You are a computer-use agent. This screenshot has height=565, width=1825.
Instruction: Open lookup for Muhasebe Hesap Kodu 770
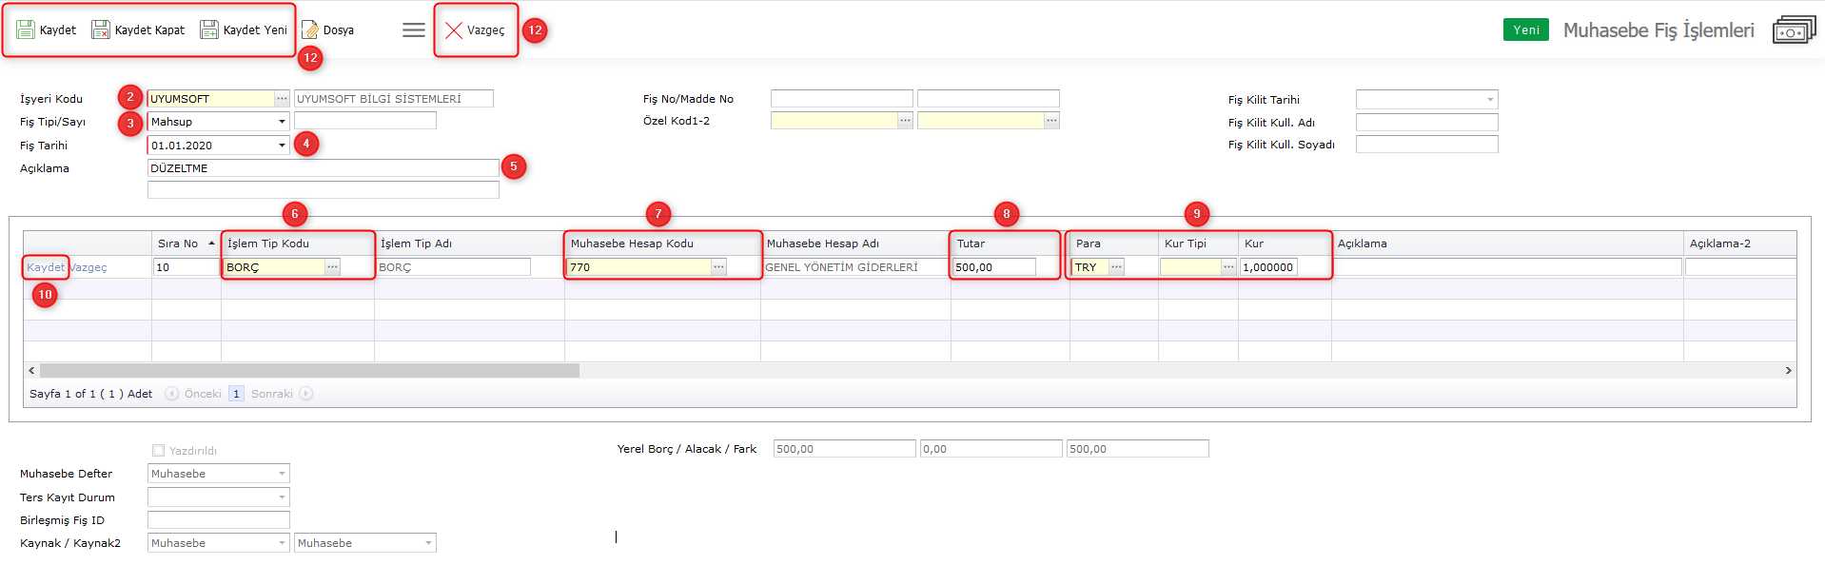point(718,267)
